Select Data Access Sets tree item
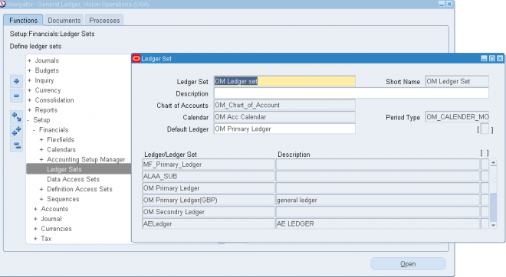Screen dimensions: 506x277 (74, 179)
